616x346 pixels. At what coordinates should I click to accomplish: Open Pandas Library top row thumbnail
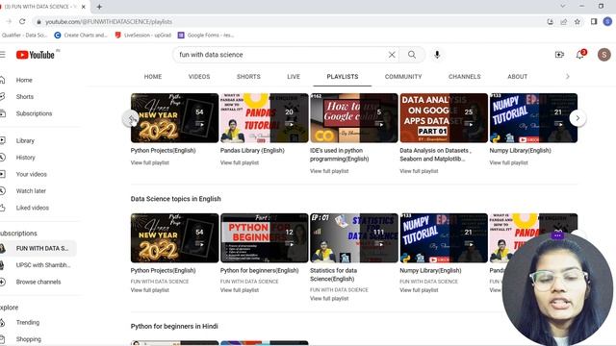(265, 118)
